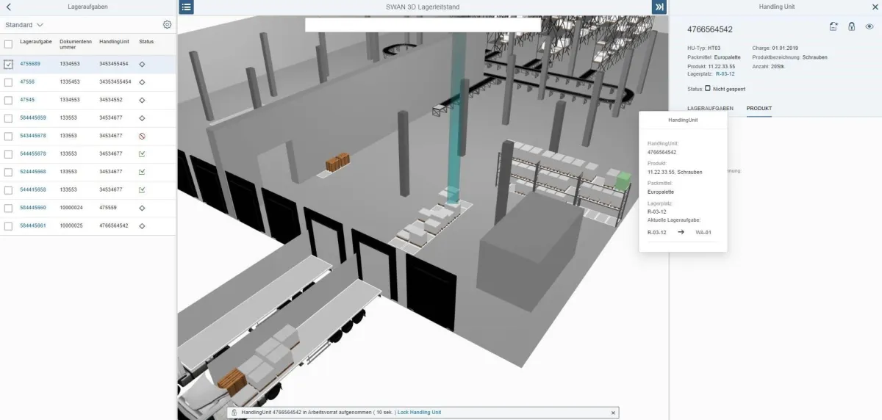Tick the select-all checkbox in table header

coord(8,44)
